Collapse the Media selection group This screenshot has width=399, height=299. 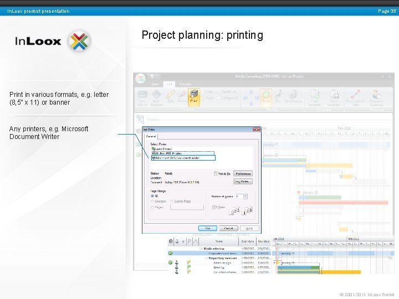[201, 249]
